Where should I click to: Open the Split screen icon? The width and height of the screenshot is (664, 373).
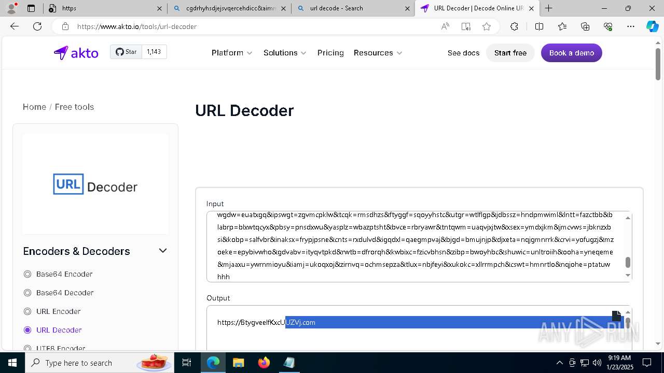click(x=539, y=26)
